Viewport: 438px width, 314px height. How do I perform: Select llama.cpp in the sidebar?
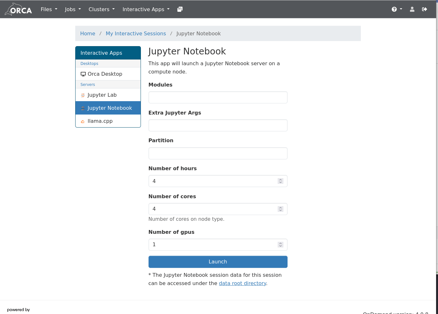pos(100,121)
